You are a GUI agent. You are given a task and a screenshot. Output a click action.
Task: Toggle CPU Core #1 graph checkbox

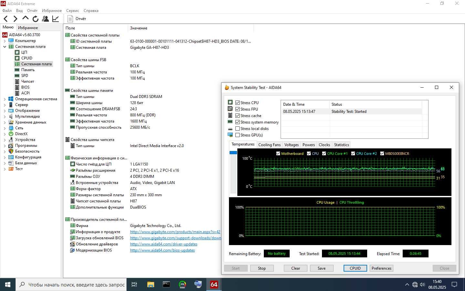324,154
